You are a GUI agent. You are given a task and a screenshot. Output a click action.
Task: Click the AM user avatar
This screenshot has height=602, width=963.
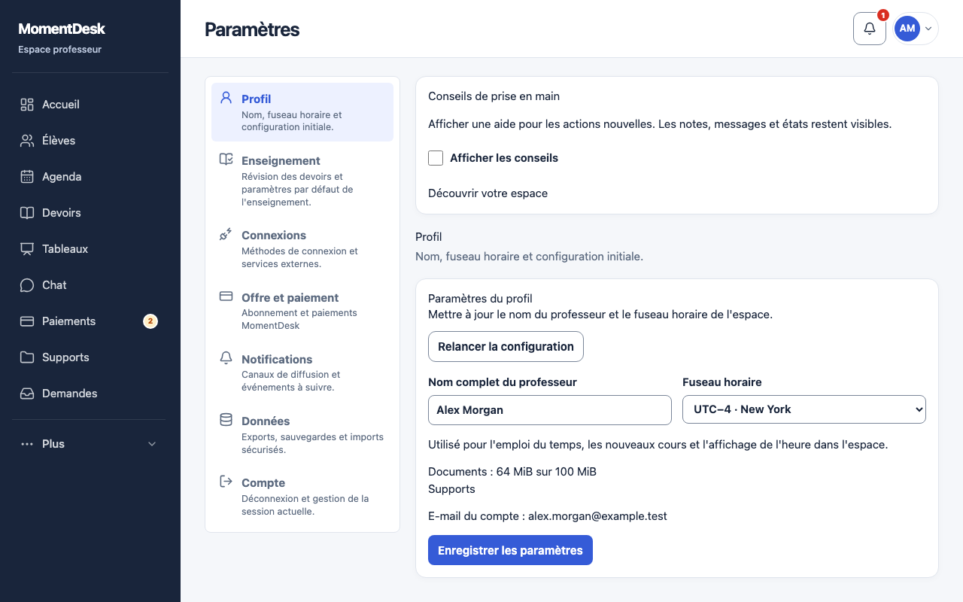(x=907, y=29)
